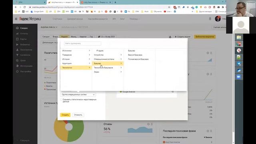Expand the История category
Viewport: 256px width, 144px height.
click(x=76, y=59)
